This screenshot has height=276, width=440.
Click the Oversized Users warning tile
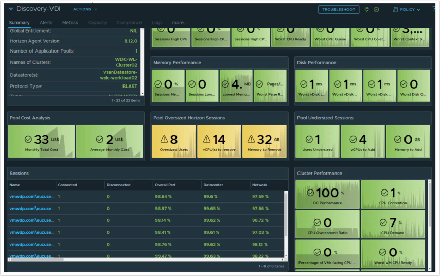tap(173, 141)
